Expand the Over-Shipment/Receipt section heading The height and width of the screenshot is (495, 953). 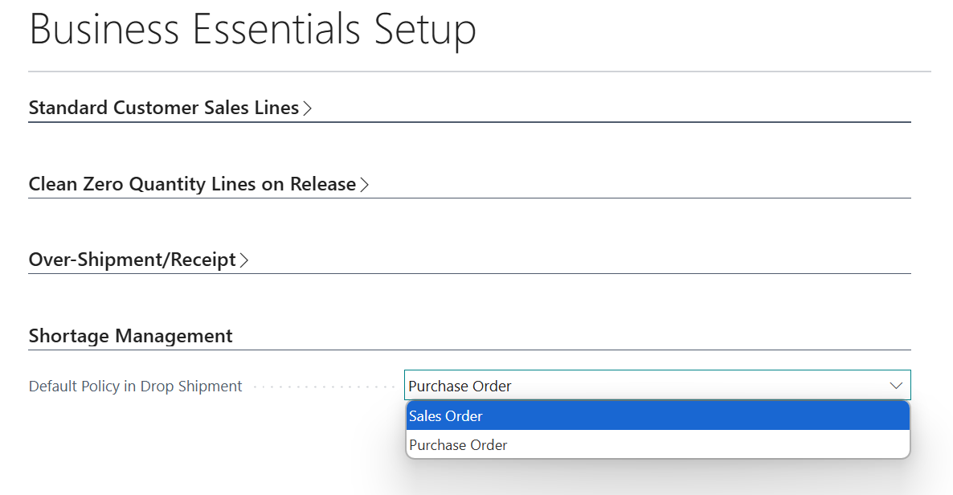coord(138,260)
